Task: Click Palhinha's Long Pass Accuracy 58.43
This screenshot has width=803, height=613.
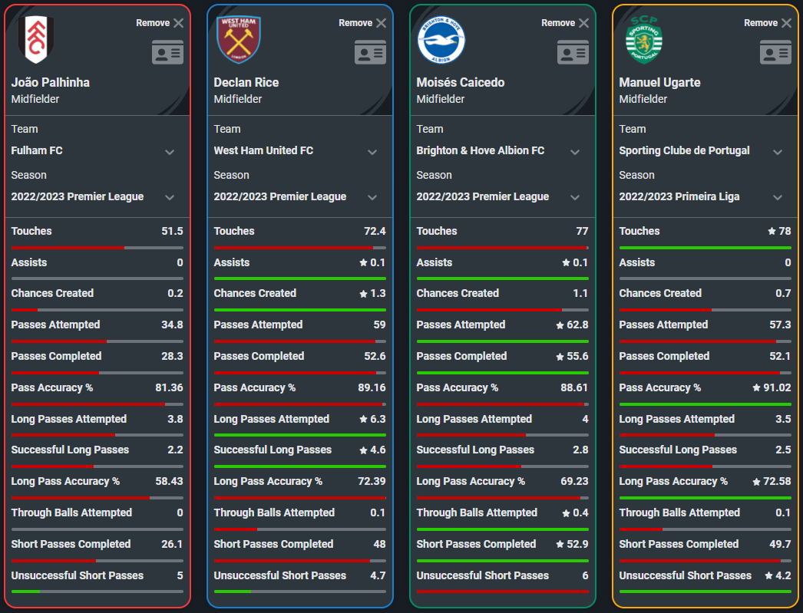Action: pyautogui.click(x=169, y=482)
